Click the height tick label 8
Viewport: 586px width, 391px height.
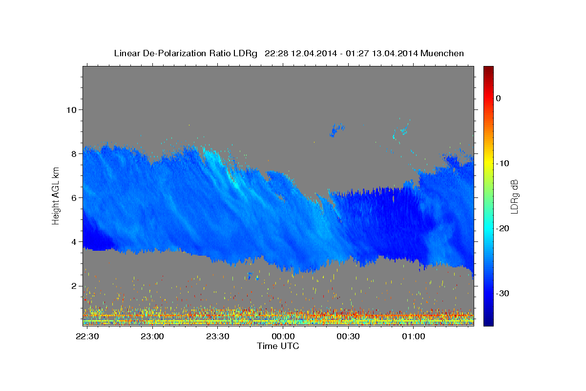[74, 153]
